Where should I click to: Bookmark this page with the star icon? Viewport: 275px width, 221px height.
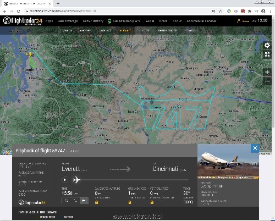[221, 11]
